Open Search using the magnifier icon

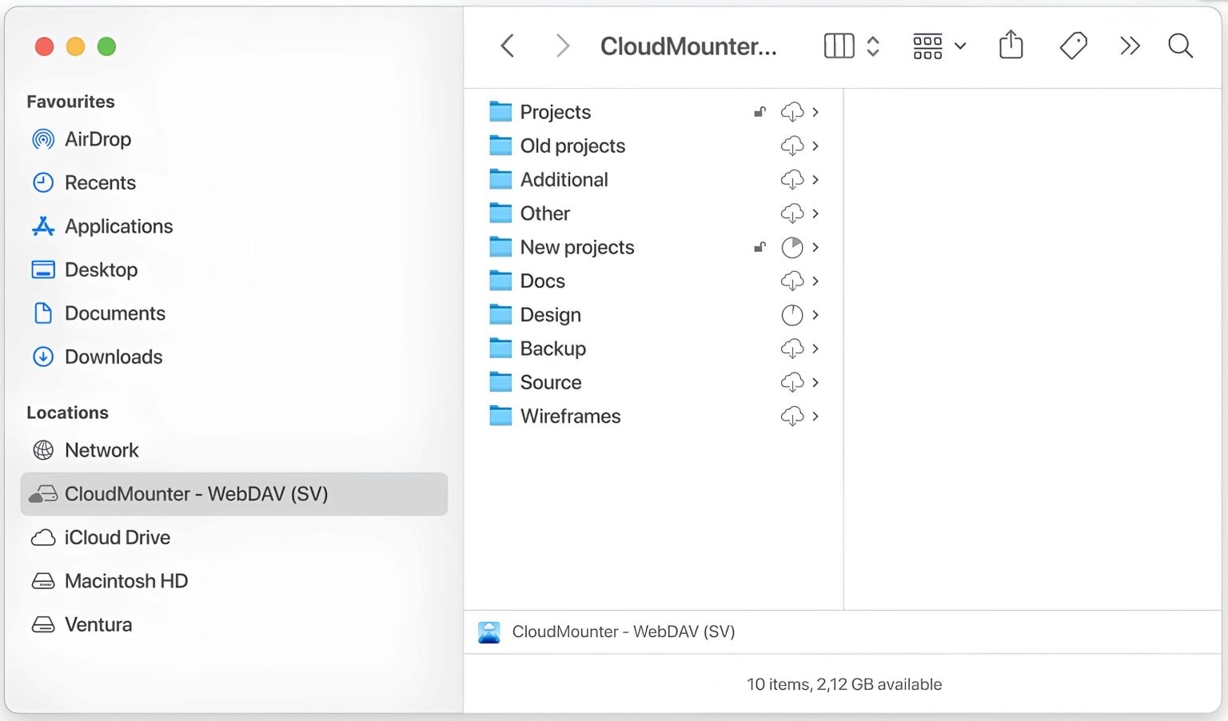[1180, 46]
